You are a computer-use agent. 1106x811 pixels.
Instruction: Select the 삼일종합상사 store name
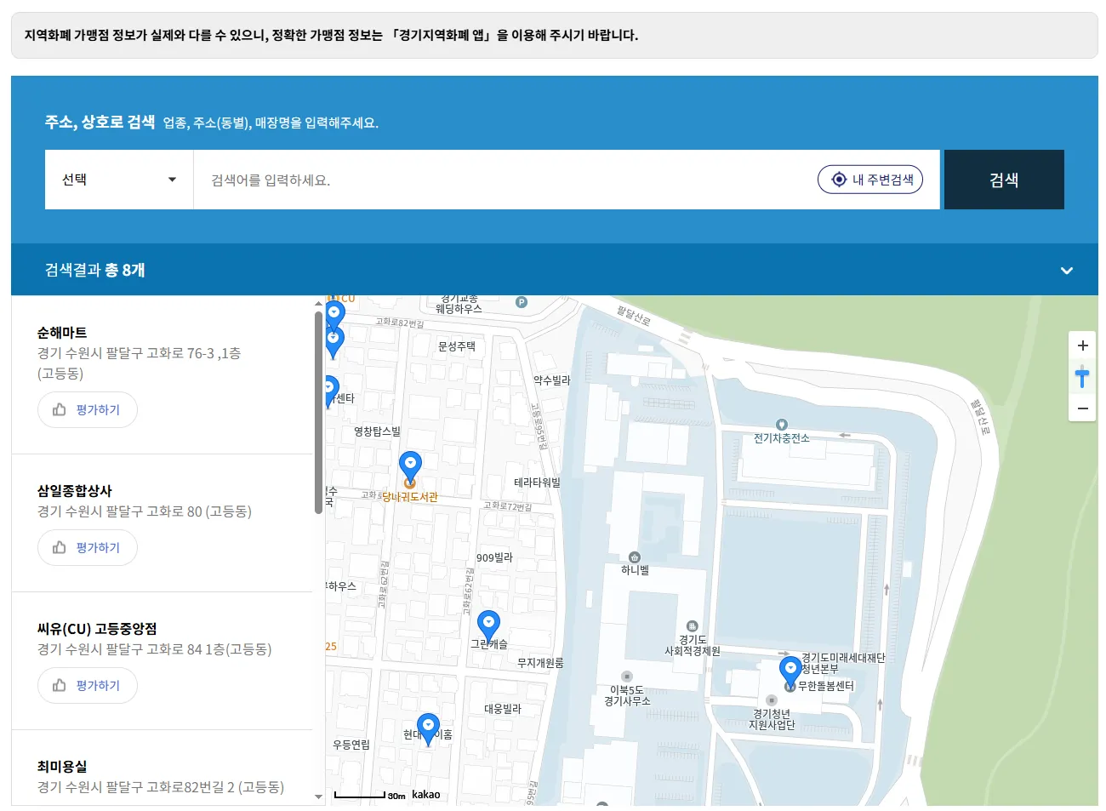point(75,490)
